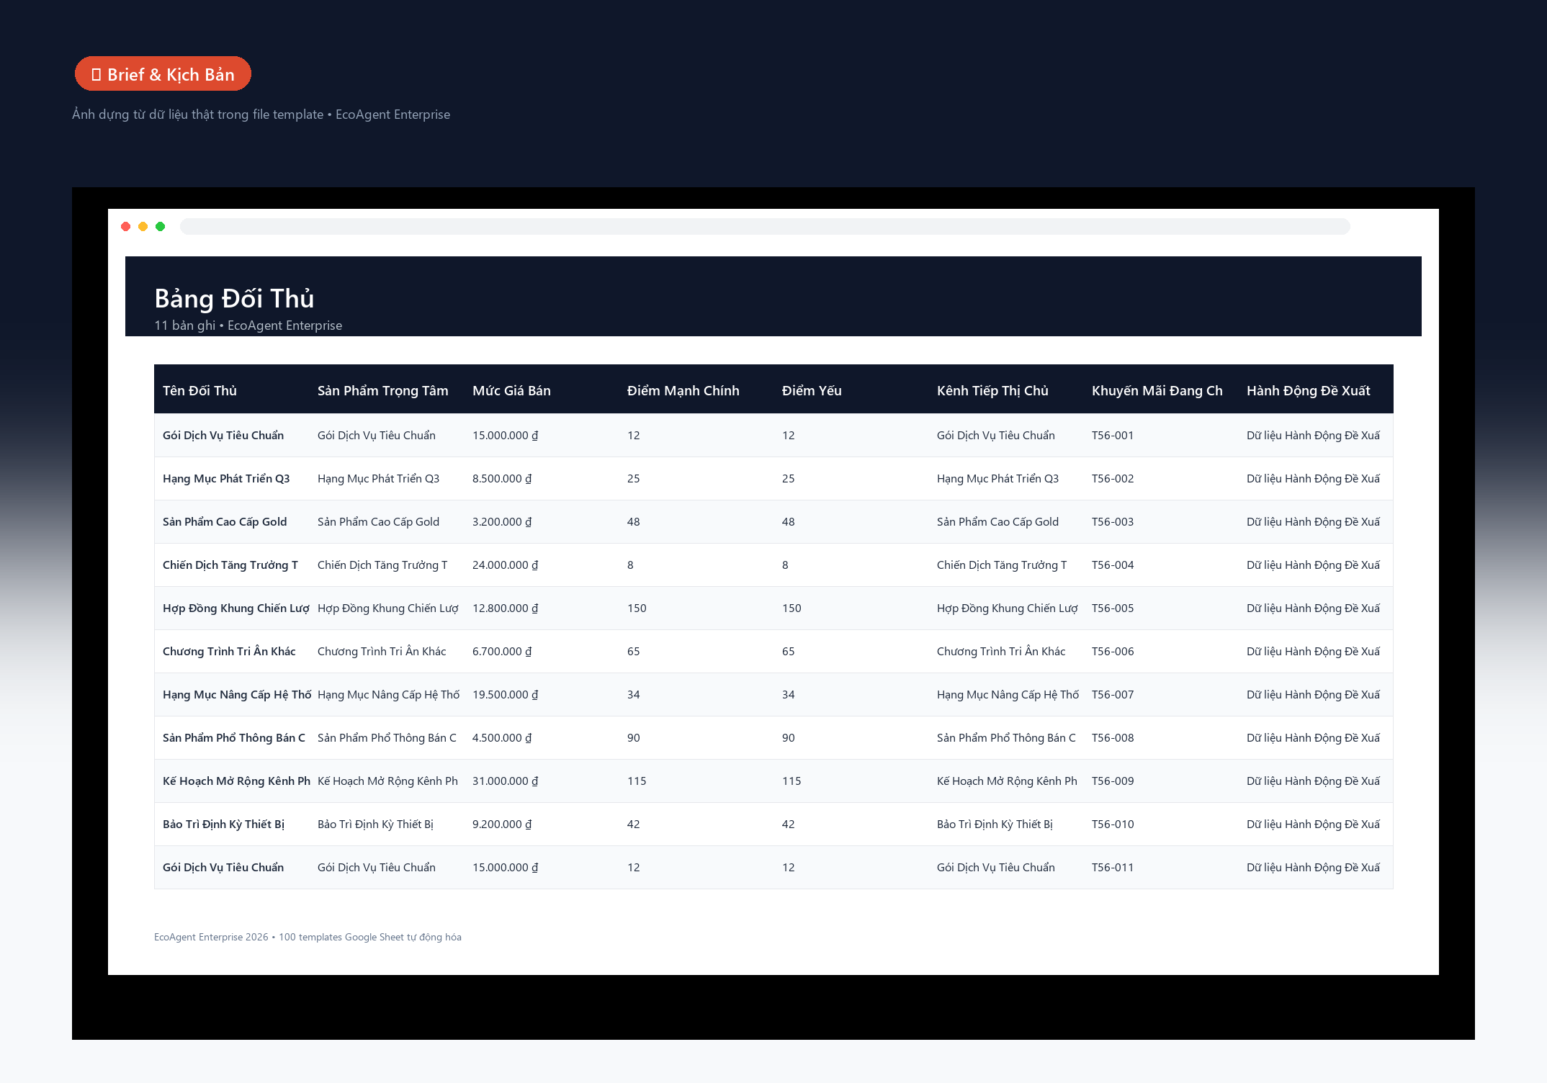Select the Tên Đối Thủ column header

point(199,390)
